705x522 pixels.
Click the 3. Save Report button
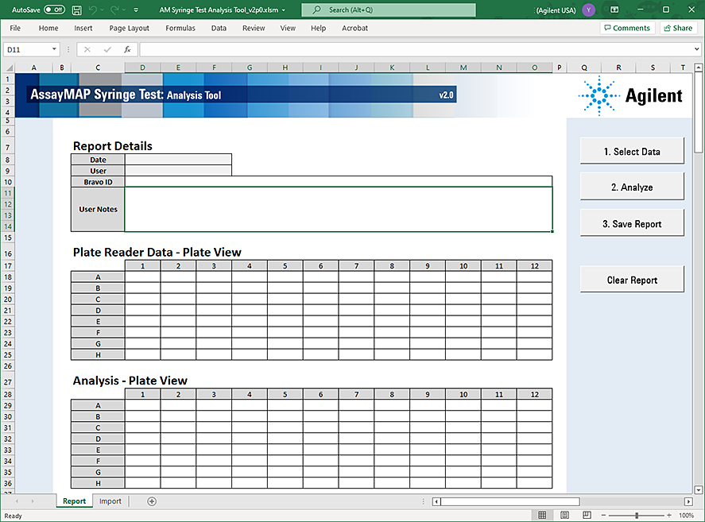click(x=632, y=224)
